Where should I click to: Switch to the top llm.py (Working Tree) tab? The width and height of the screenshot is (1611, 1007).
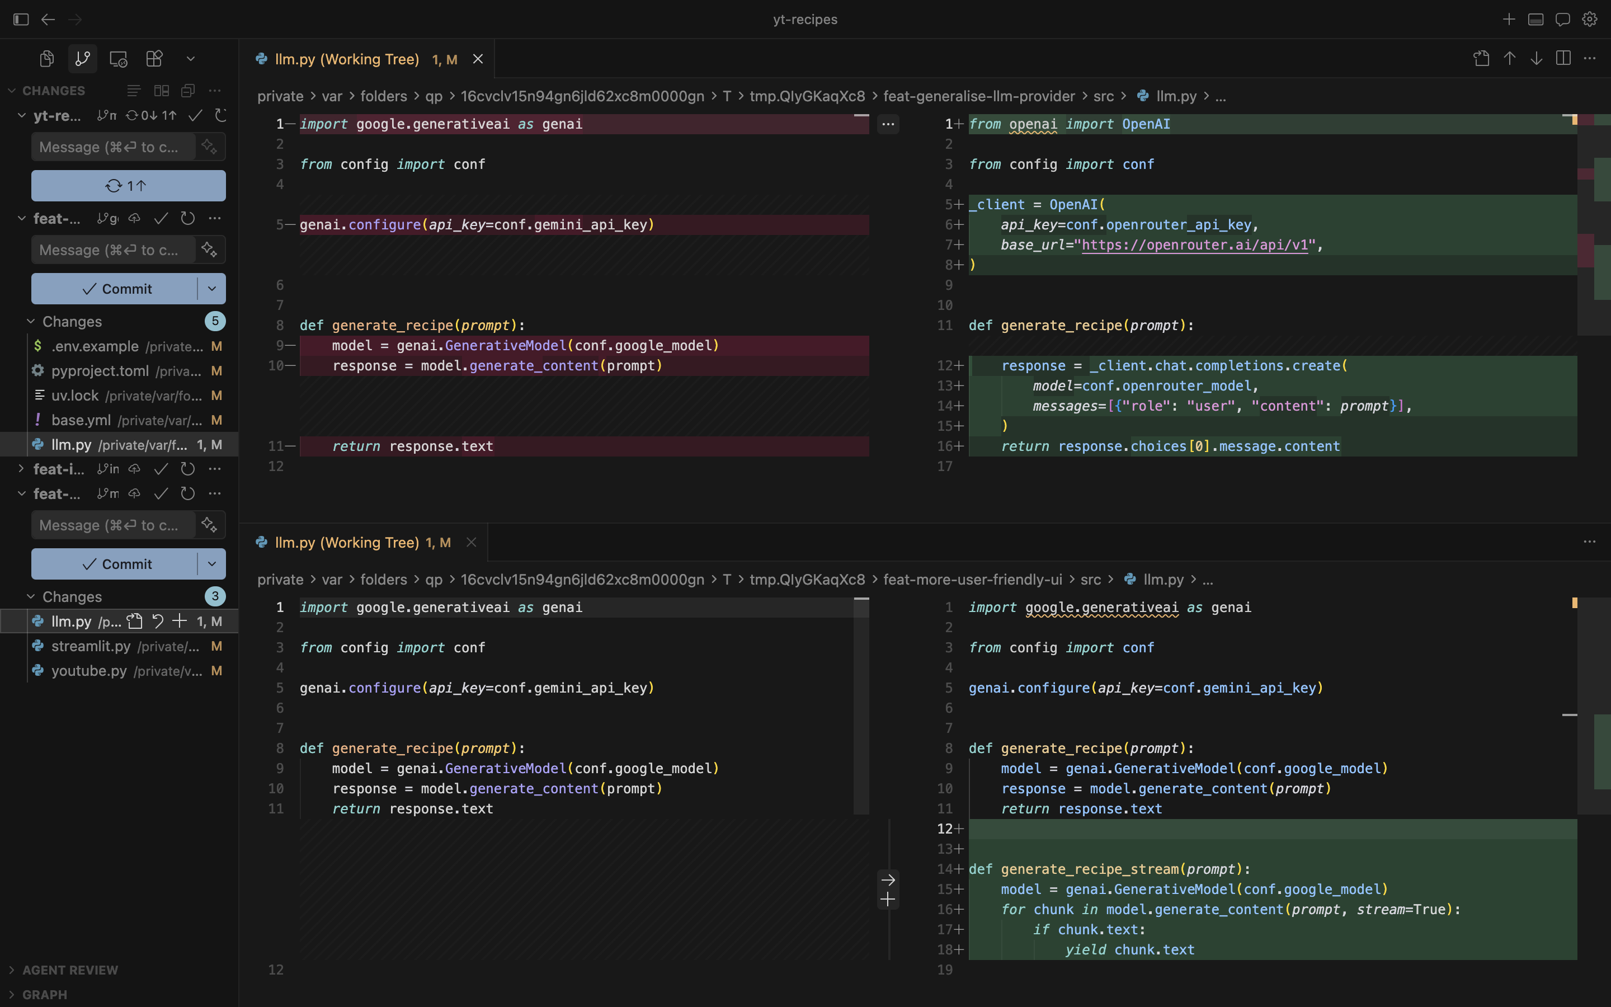coord(347,59)
